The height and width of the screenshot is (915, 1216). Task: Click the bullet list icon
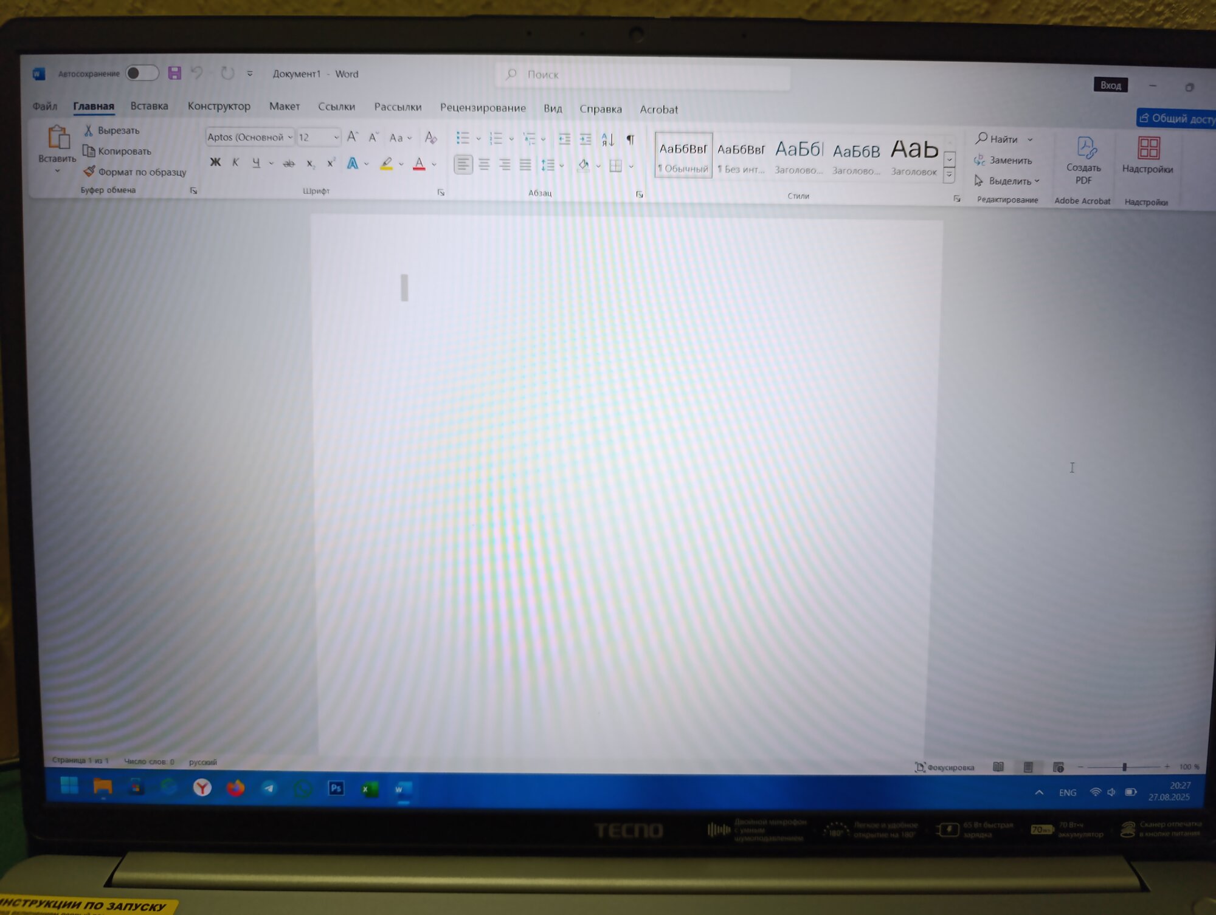[x=463, y=139]
